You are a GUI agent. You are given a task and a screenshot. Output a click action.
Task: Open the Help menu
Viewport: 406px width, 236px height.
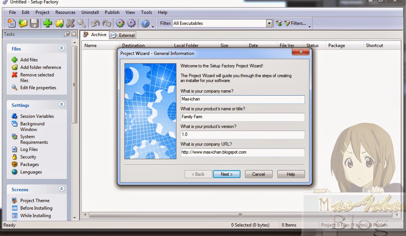click(162, 12)
